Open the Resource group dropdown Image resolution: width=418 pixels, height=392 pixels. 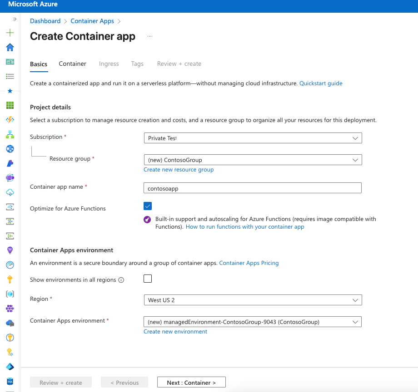pos(253,160)
